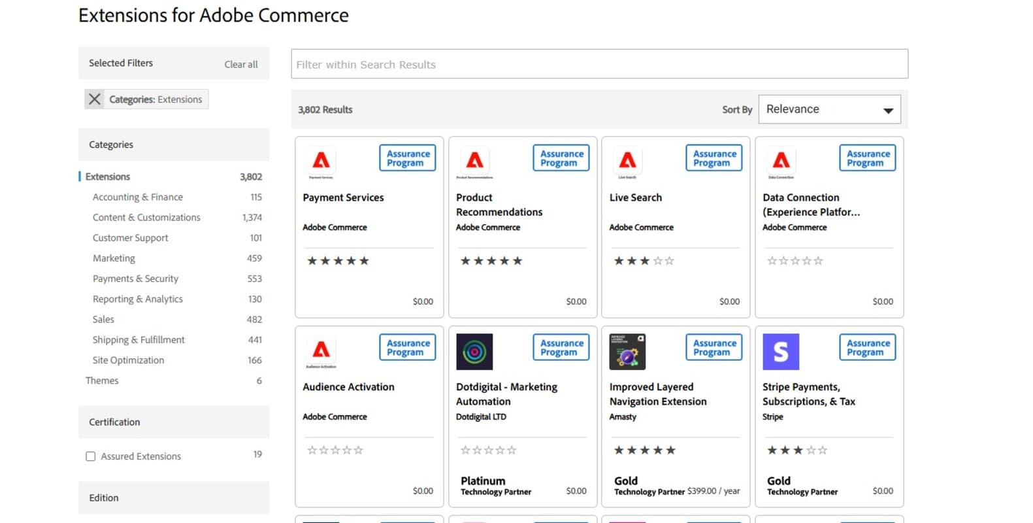Click the Live Search Adobe logo icon
Image resolution: width=1033 pixels, height=523 pixels.
tap(627, 161)
